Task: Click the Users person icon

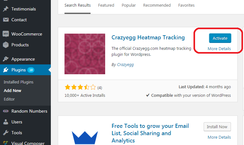Action: (6, 122)
